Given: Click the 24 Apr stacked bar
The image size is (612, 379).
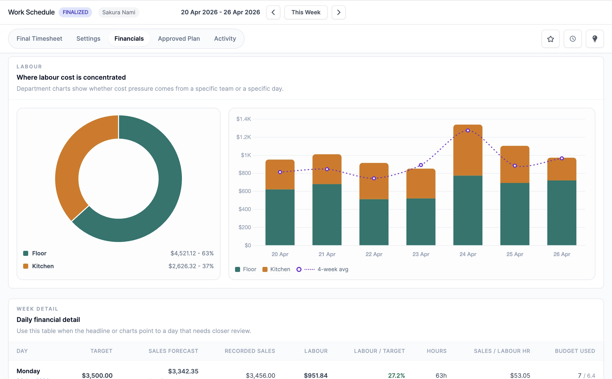Looking at the screenshot, I should pyautogui.click(x=468, y=185).
